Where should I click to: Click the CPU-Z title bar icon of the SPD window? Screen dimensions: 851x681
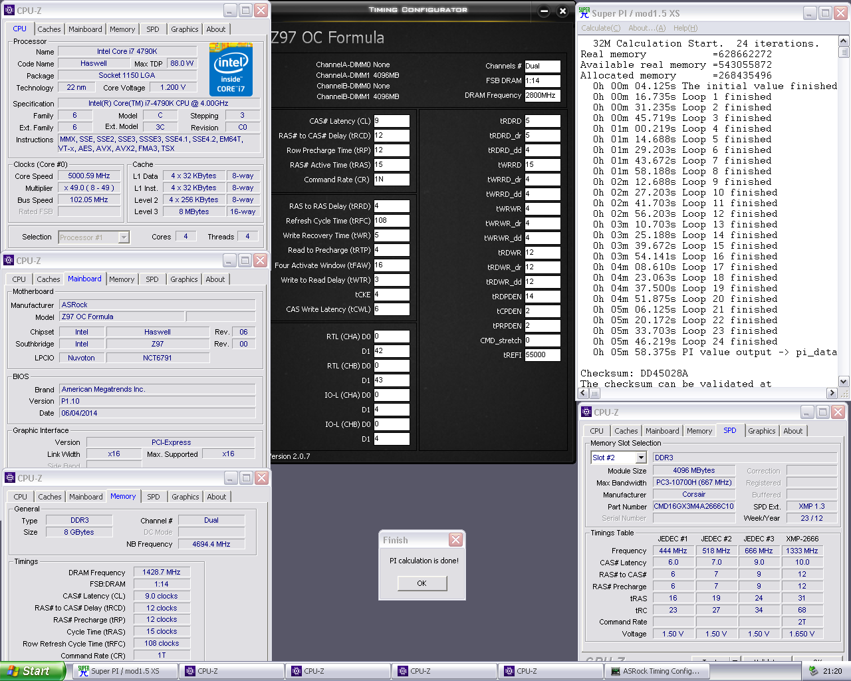coord(586,412)
